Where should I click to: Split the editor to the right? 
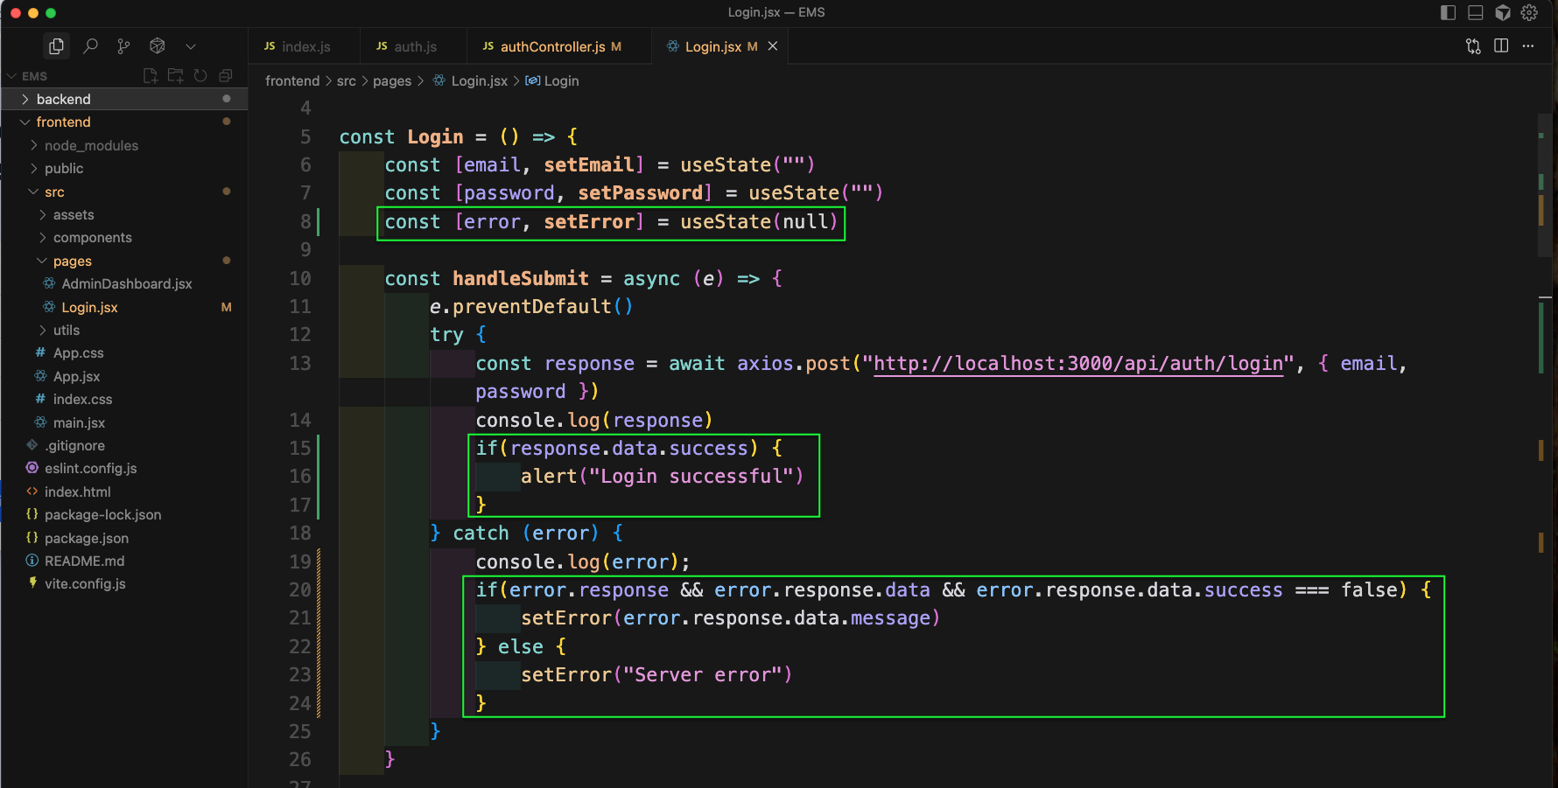coord(1501,46)
